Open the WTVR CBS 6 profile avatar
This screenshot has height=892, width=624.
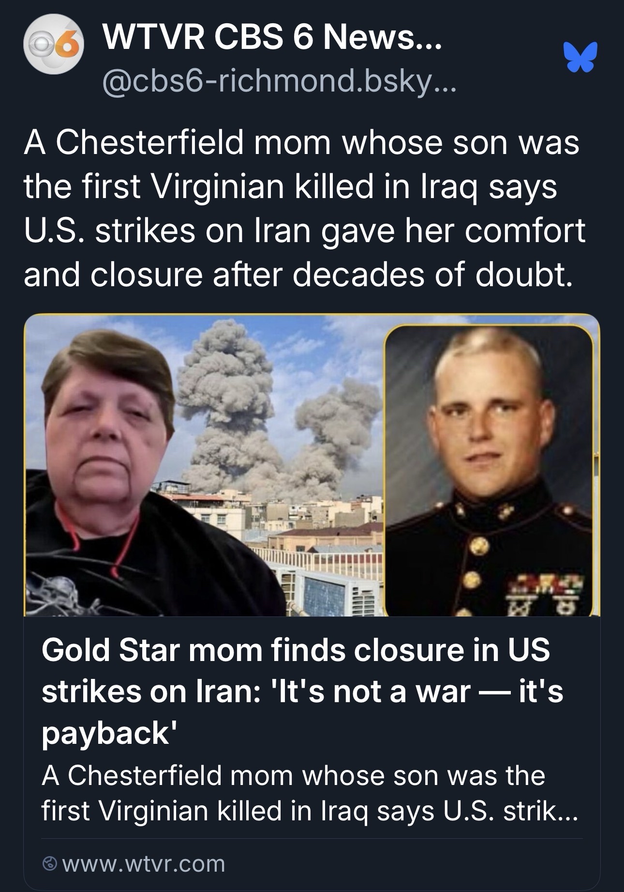53,44
